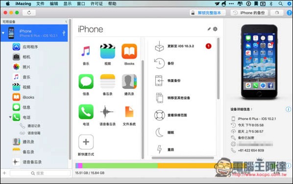293x184 pixels.
Task: Add a 新快捷方式 new shortcut
Action: coord(86,142)
